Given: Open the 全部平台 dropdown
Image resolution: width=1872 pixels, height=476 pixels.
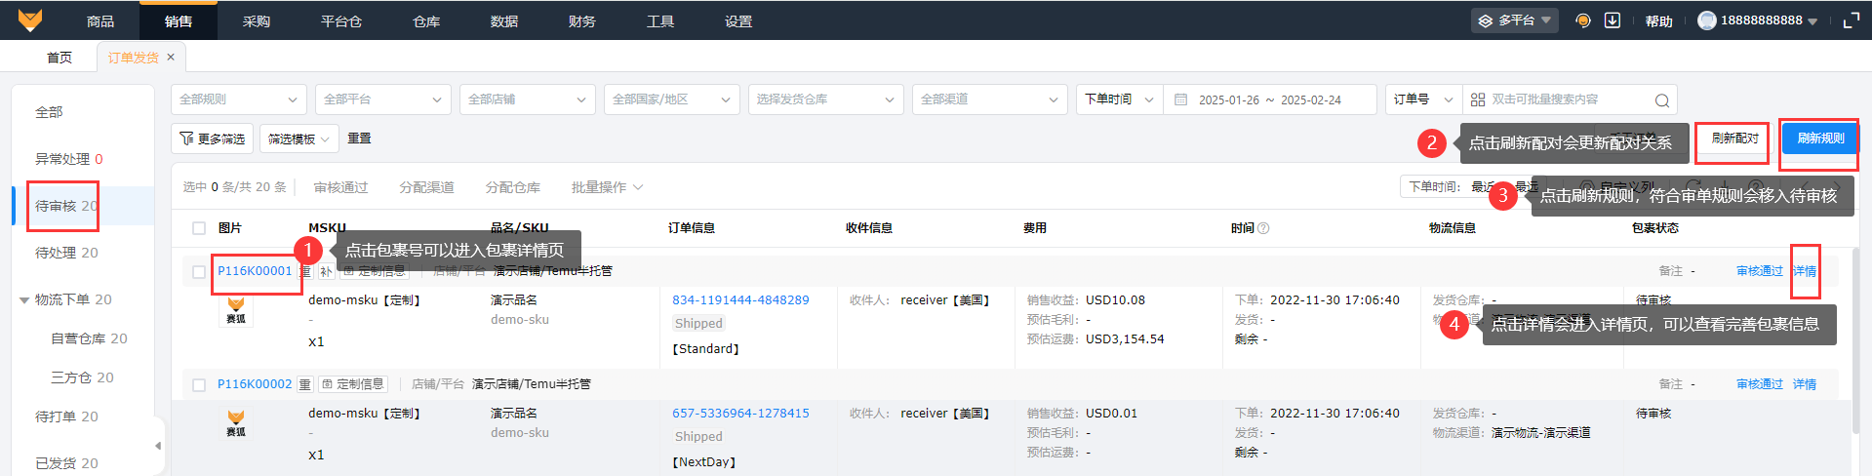Looking at the screenshot, I should (383, 99).
